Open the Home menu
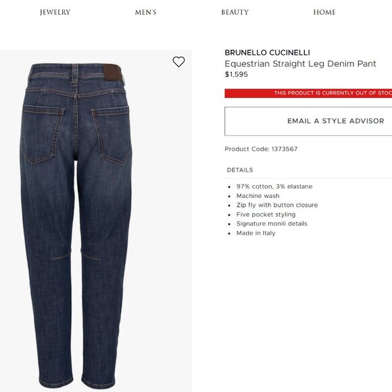392x392 pixels. [324, 12]
